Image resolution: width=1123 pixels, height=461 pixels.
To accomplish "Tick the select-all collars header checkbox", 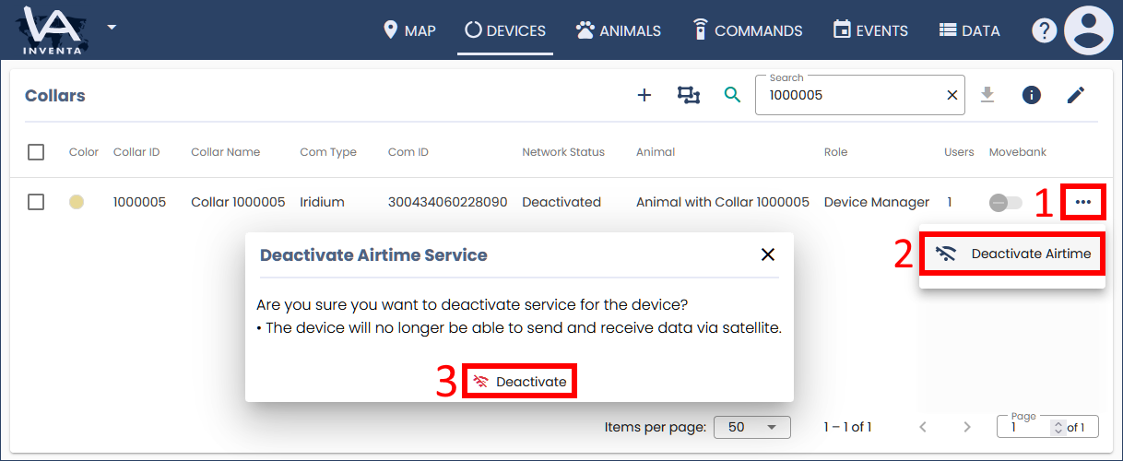I will click(36, 152).
